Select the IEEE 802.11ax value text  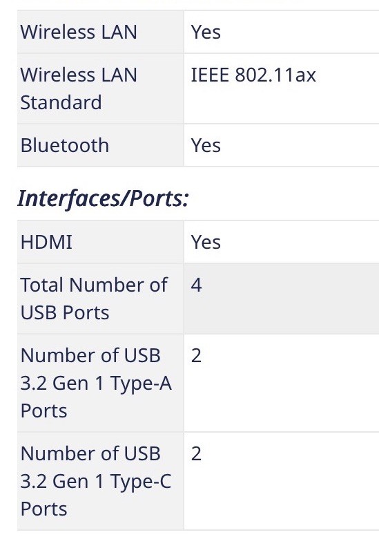coord(253,75)
